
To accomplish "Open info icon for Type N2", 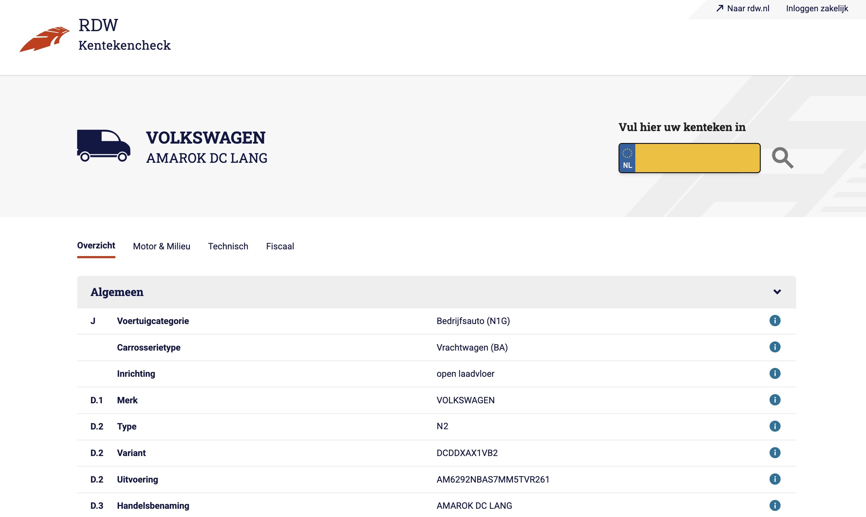I will (x=775, y=426).
